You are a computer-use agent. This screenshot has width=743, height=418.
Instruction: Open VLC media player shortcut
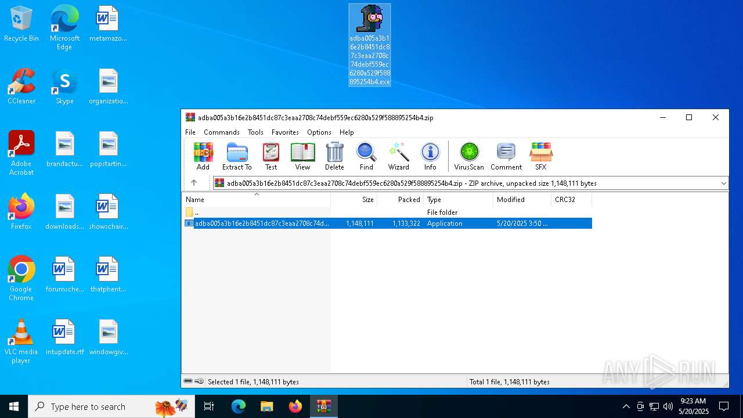pos(21,341)
